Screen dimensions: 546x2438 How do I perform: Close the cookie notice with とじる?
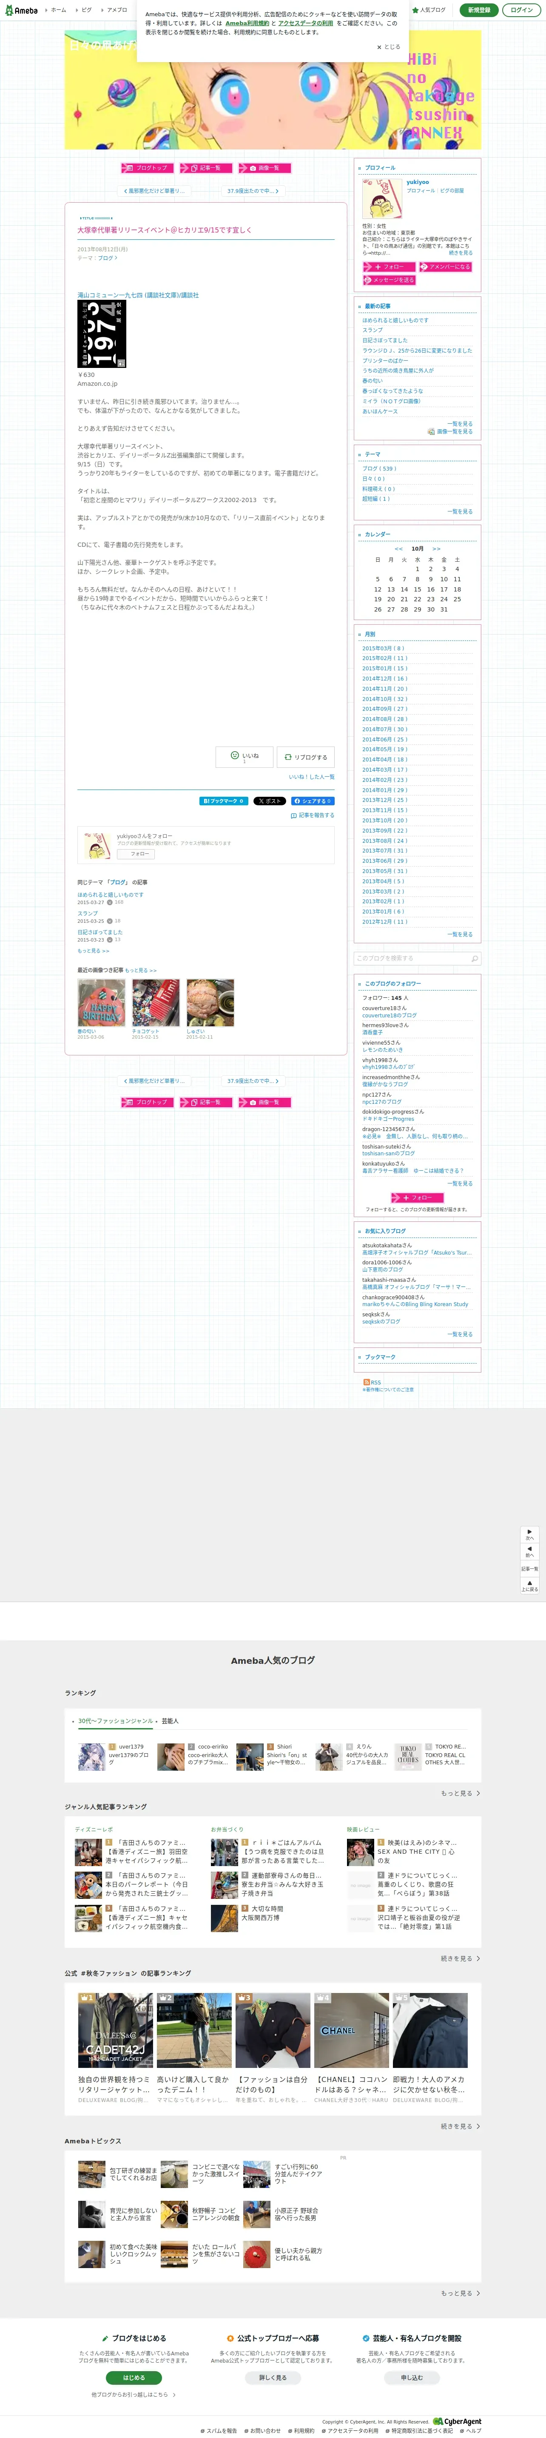pyautogui.click(x=389, y=46)
